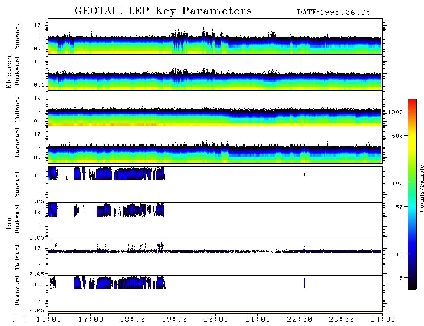Click the isolated Ion Dawnward burst after 22:00
The width and height of the screenshot is (424, 326).
(x=304, y=283)
